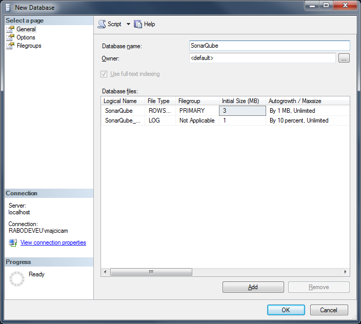Click By 1 MB, Unlimited autogrowth cell
The image size is (361, 324).
[308, 111]
